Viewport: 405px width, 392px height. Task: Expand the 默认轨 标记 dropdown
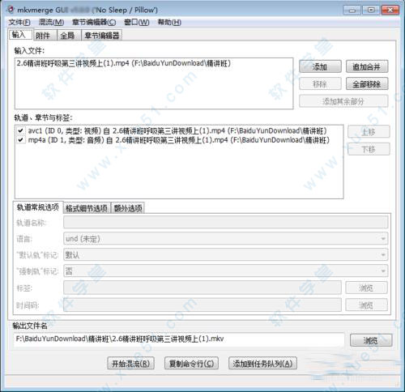point(226,255)
